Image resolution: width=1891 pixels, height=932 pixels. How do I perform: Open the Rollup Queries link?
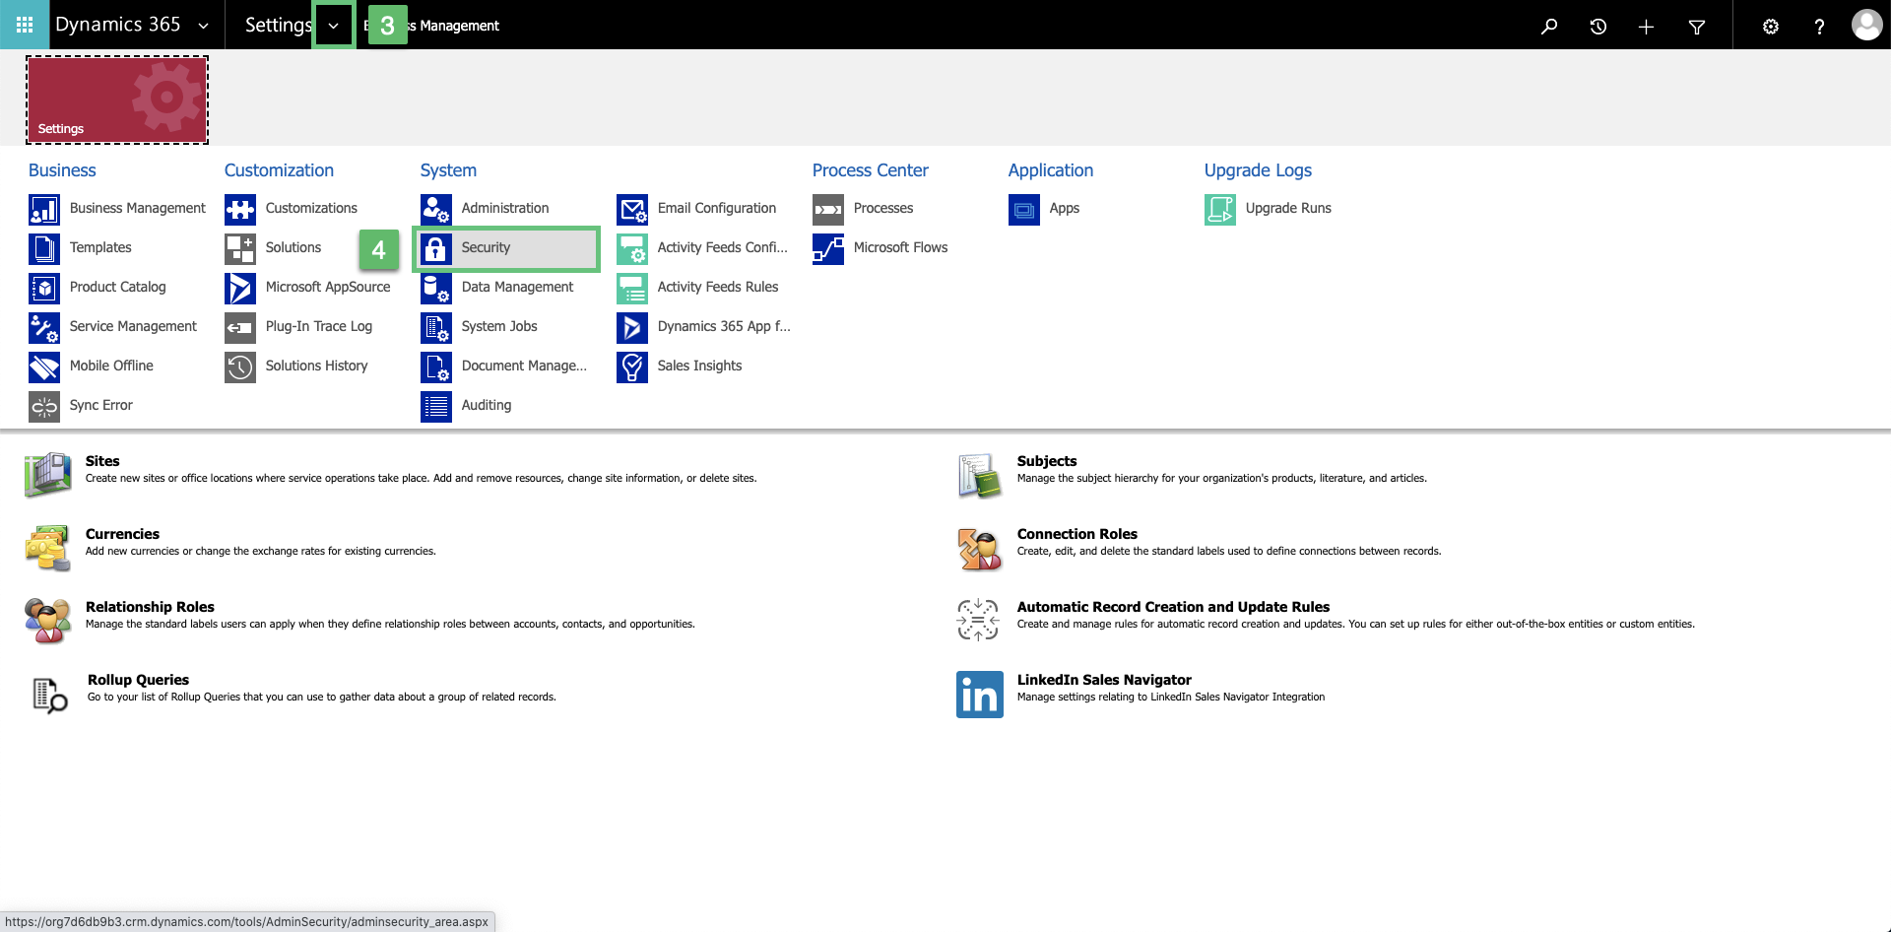[x=138, y=680]
